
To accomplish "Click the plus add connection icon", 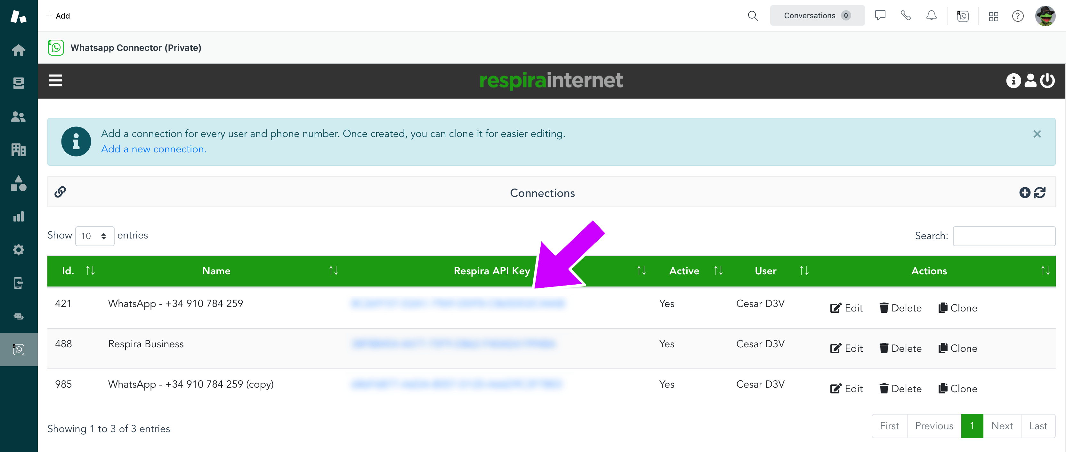I will [x=1025, y=192].
